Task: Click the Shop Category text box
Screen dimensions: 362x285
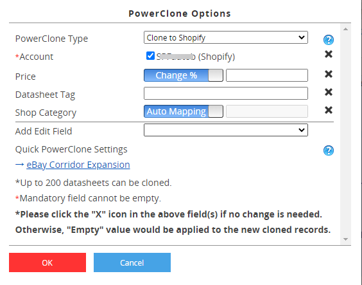Action: coord(267,111)
